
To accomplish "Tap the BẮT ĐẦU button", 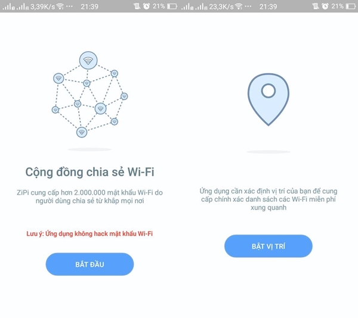I will pos(89,264).
